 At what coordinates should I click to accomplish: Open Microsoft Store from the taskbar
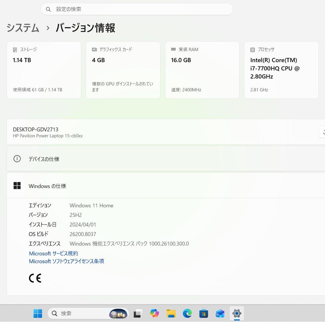pos(204,314)
